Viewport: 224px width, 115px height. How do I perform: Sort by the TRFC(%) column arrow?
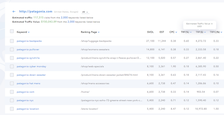pyautogui.click(x=221, y=32)
